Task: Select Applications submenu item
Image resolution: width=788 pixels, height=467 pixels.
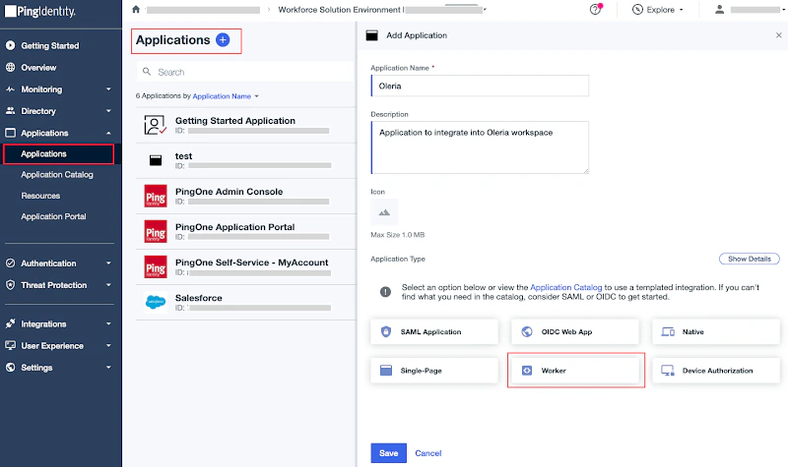Action: coord(58,154)
